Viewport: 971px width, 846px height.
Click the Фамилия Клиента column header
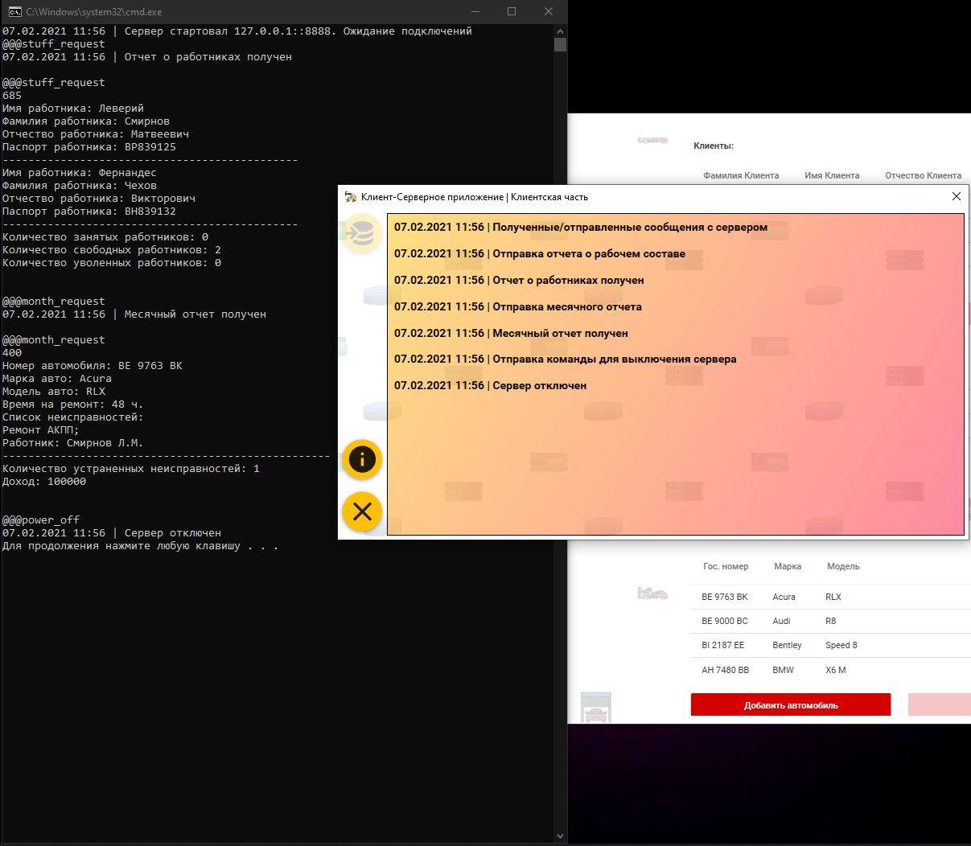(x=741, y=175)
